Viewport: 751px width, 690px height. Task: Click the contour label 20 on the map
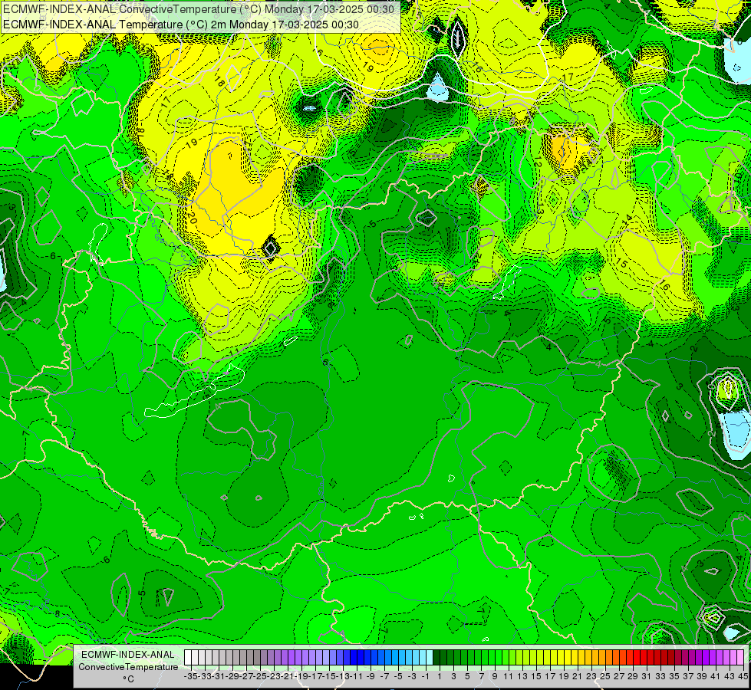pos(192,219)
